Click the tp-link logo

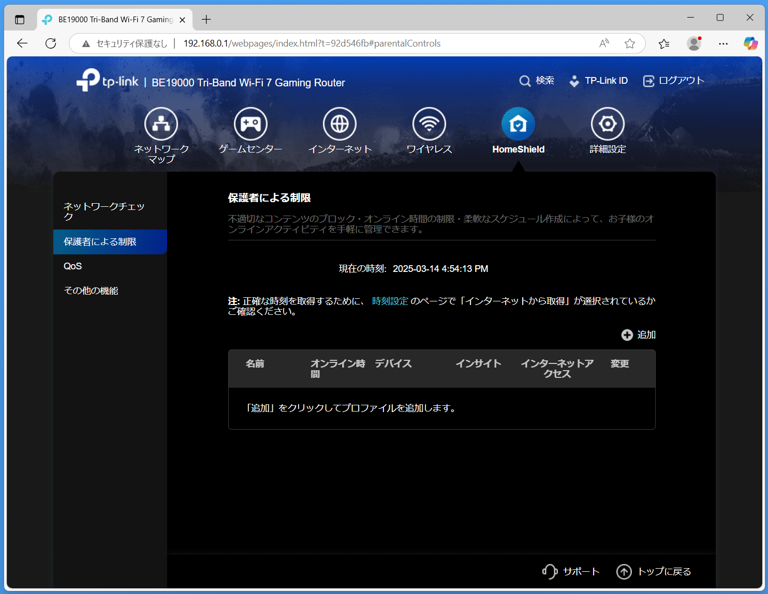(x=108, y=80)
